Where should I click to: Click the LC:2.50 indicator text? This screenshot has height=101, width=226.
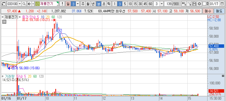[x=213, y=17]
